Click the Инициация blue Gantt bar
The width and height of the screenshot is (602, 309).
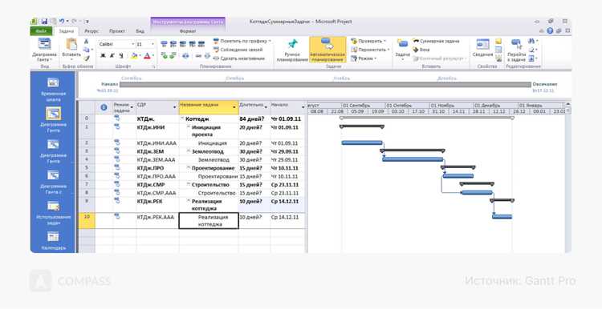point(362,142)
